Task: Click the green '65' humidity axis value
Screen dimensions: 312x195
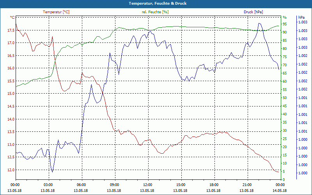Action: pos(285,73)
